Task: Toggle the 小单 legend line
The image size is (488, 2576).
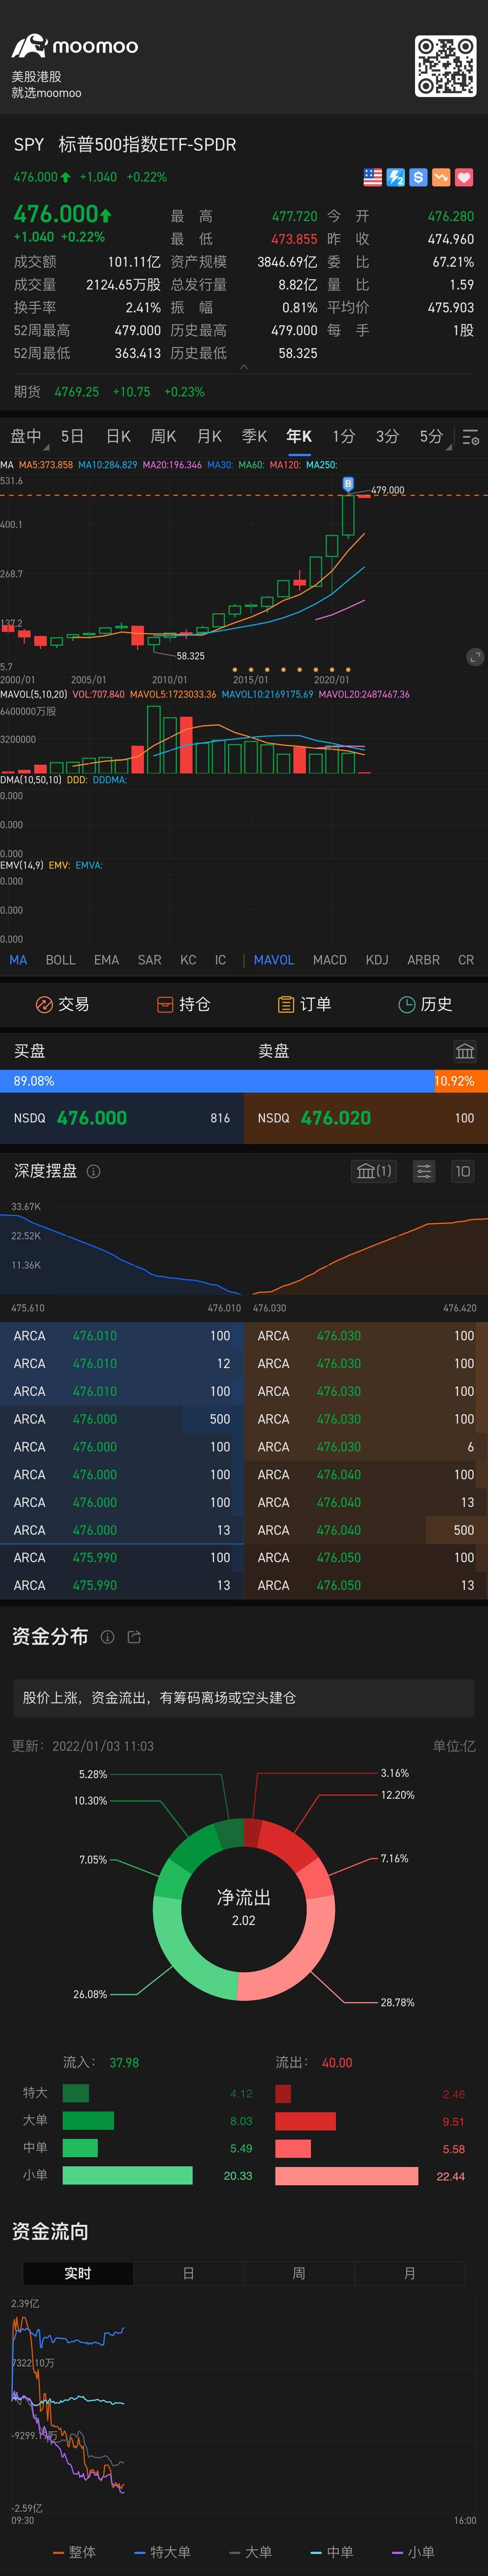Action: [x=413, y=2552]
